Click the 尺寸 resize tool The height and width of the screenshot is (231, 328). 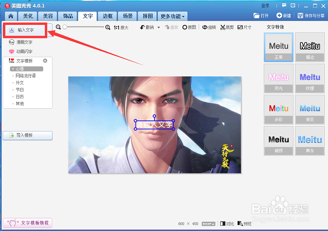[x=244, y=27]
